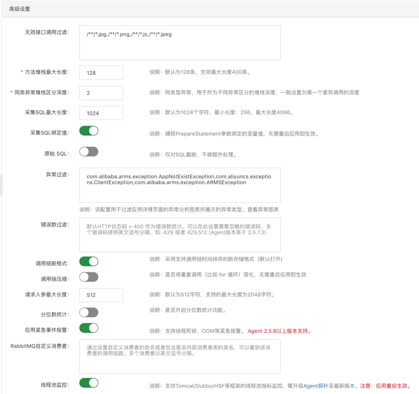Click the 无效接口调用过滤 label
This screenshot has height=394, width=419.
point(47,32)
